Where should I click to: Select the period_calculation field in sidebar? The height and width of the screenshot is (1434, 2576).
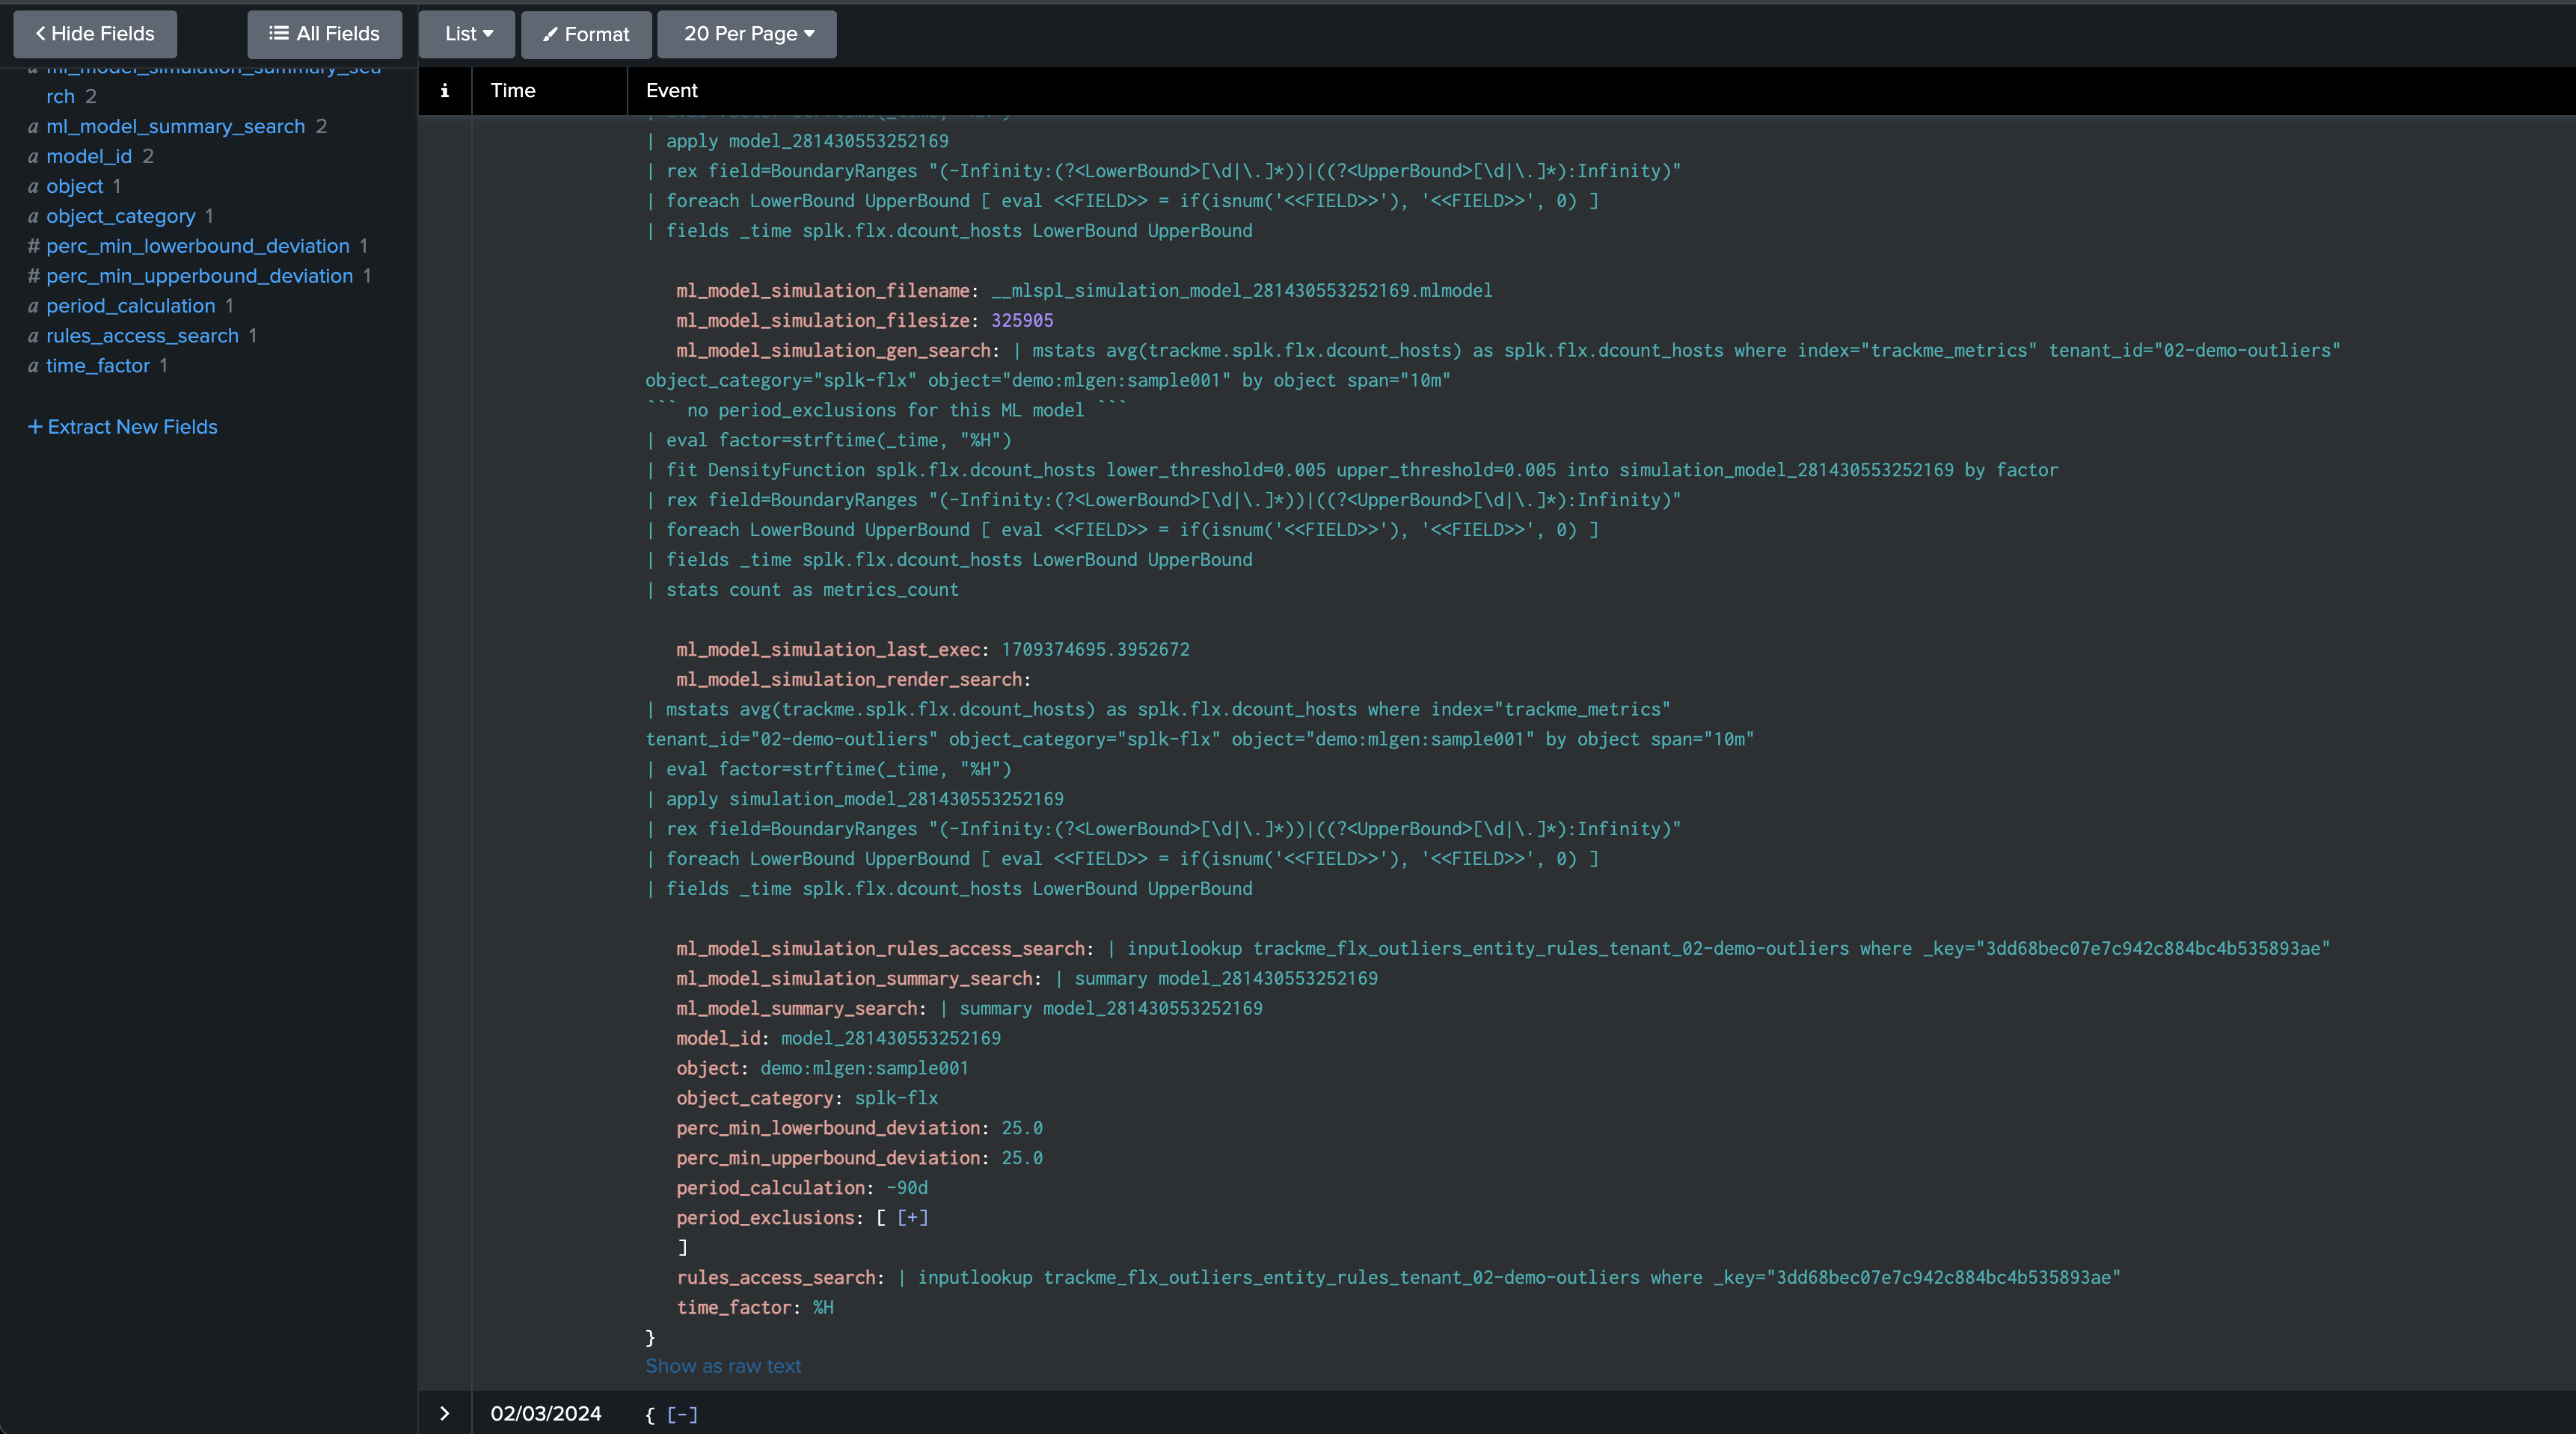(131, 306)
